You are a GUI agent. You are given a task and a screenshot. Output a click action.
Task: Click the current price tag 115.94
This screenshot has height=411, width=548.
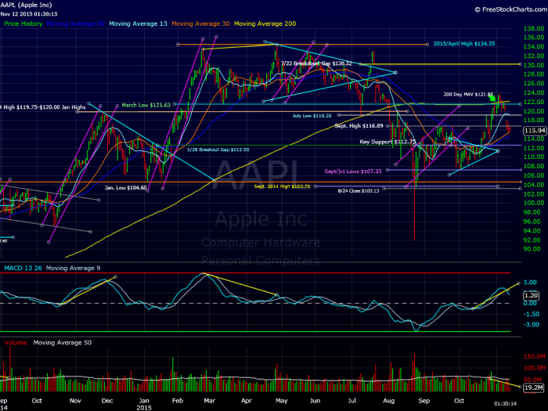tap(535, 131)
